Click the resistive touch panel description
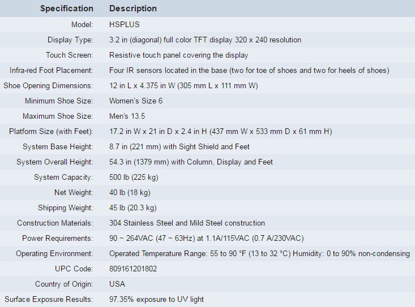 pyautogui.click(x=179, y=55)
